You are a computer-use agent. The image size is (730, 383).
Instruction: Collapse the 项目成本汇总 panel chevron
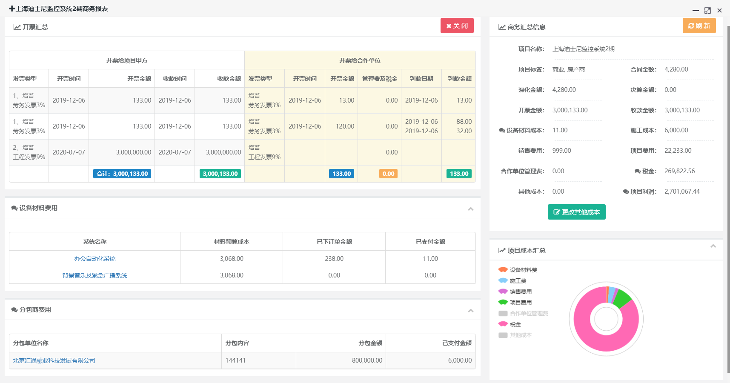tap(713, 246)
